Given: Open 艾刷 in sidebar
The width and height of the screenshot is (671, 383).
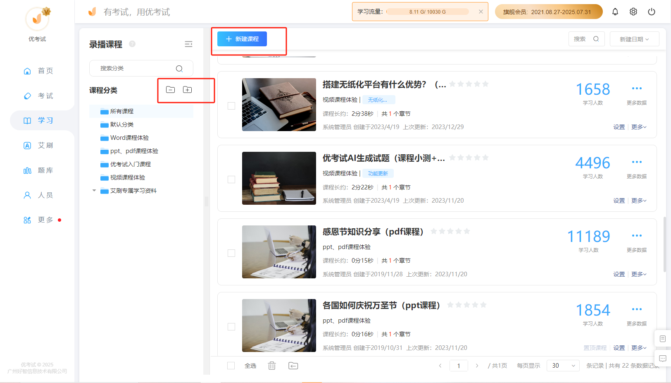Looking at the screenshot, I should (x=38, y=145).
